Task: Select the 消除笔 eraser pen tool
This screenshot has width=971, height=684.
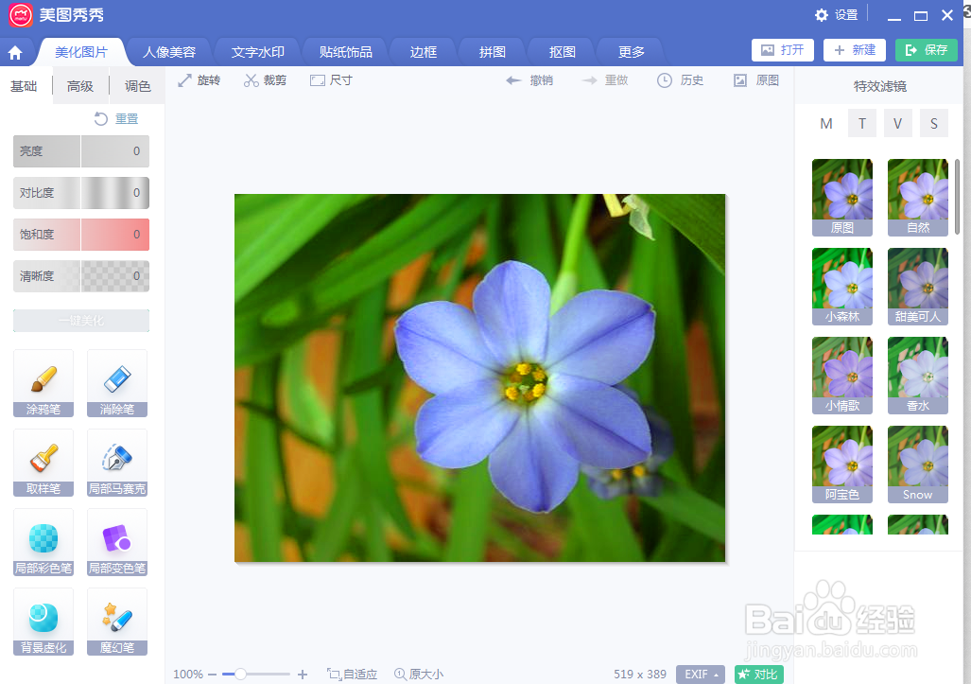Action: click(117, 383)
